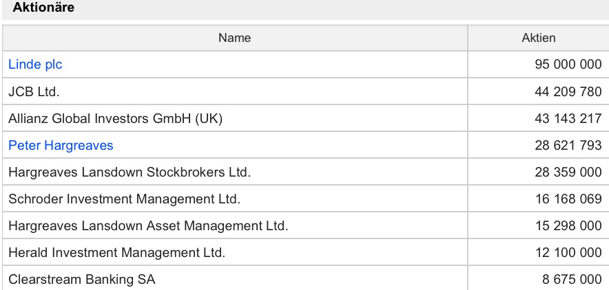The image size is (609, 290).
Task: Click the Aktionäre section heading
Action: pos(44,8)
